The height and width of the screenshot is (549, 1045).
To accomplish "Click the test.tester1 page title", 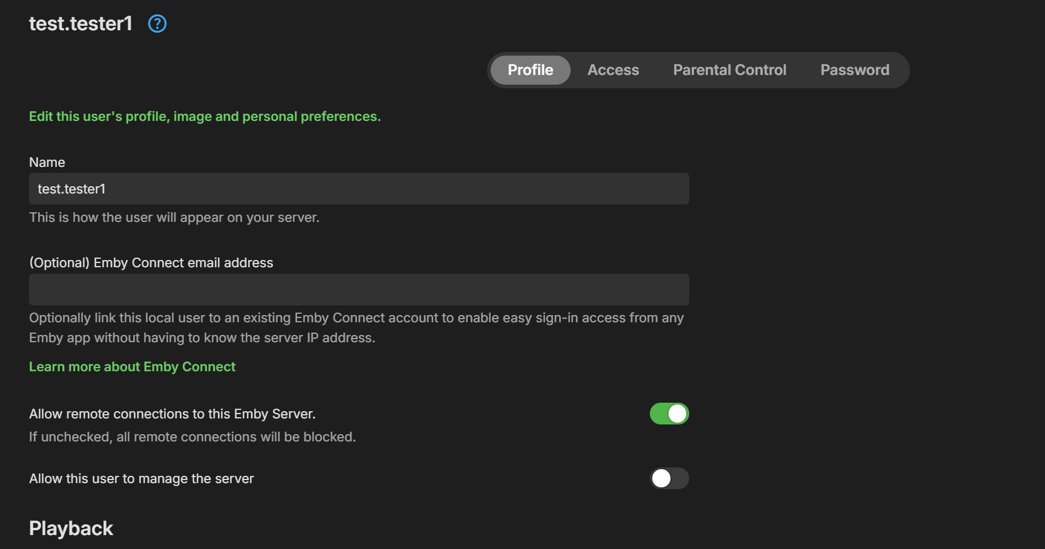I will pos(80,24).
